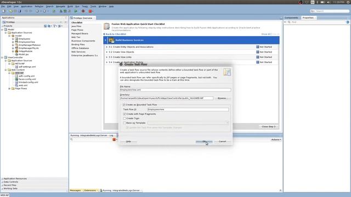
Task: Expand 3.3 Create View Links
Action: coord(107,57)
